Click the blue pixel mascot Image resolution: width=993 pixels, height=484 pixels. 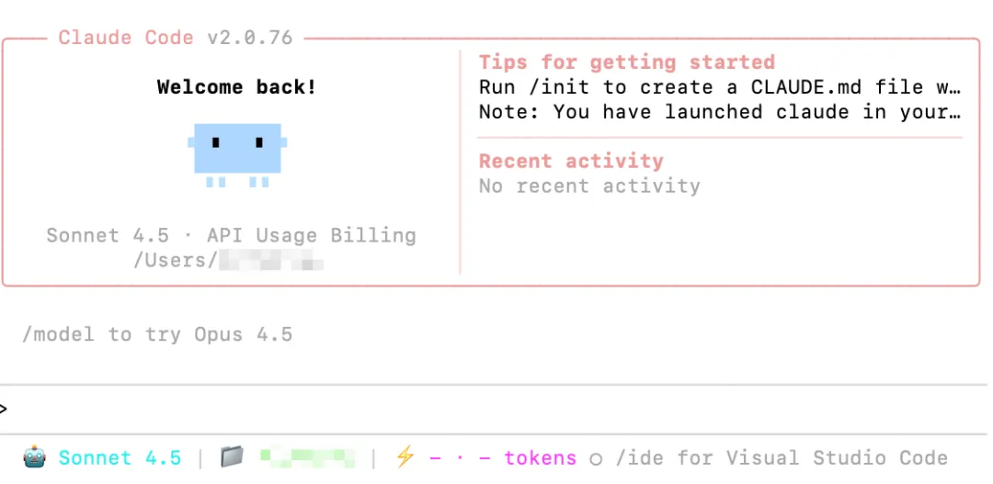pyautogui.click(x=237, y=150)
